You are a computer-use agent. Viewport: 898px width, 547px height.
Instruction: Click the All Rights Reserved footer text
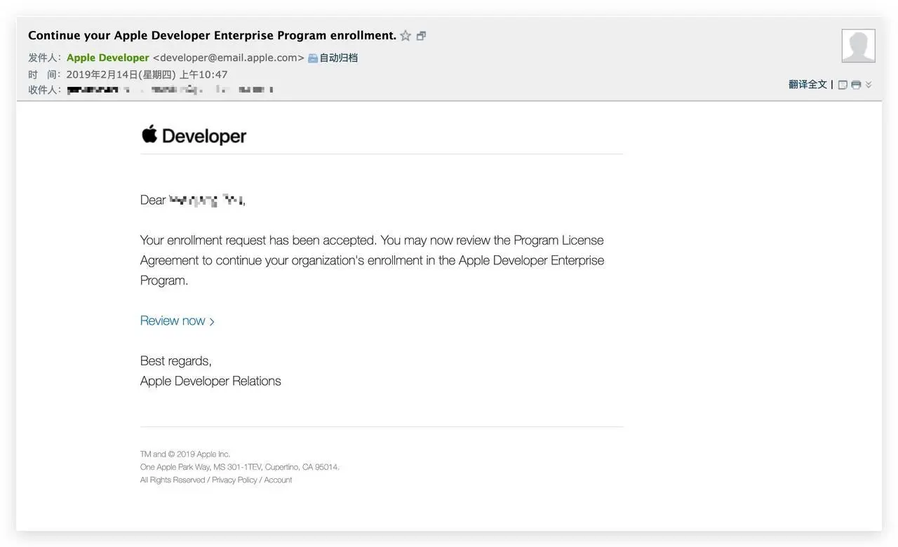pyautogui.click(x=173, y=480)
